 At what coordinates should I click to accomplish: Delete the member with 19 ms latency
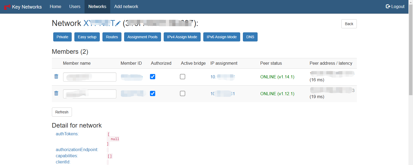tap(56, 93)
